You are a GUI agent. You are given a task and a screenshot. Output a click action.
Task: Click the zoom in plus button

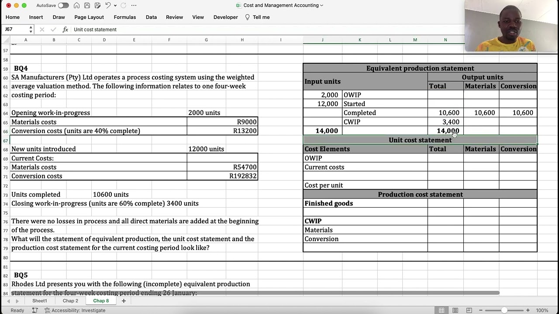coord(528,311)
